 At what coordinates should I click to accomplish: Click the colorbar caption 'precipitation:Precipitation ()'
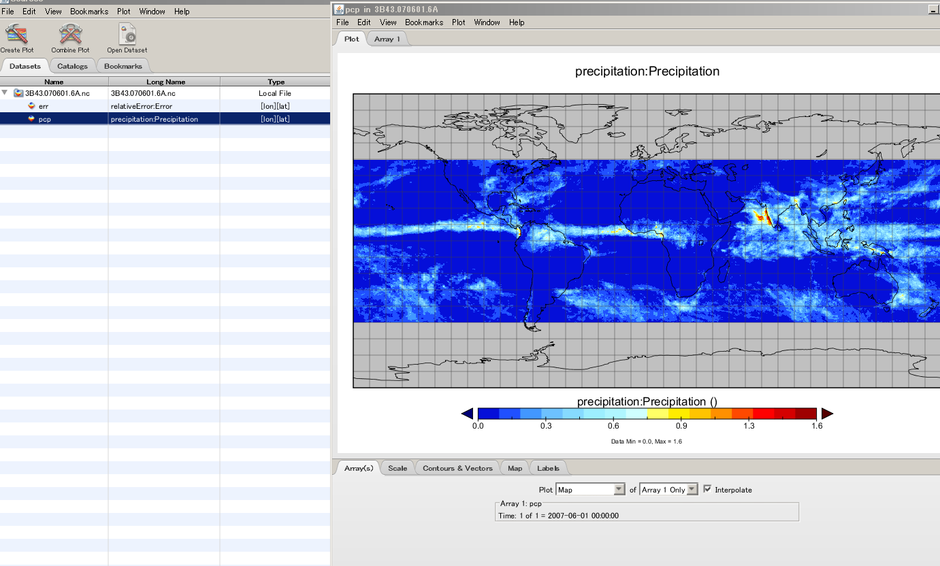(x=647, y=401)
